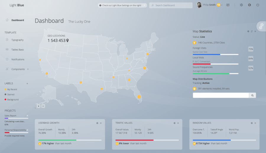
Task: Click the globe icon in top bar
Action: point(249,5)
